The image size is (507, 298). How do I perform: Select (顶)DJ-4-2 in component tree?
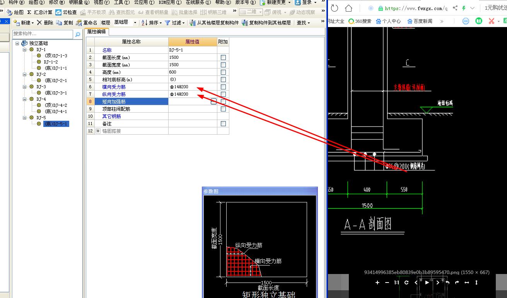click(56, 105)
